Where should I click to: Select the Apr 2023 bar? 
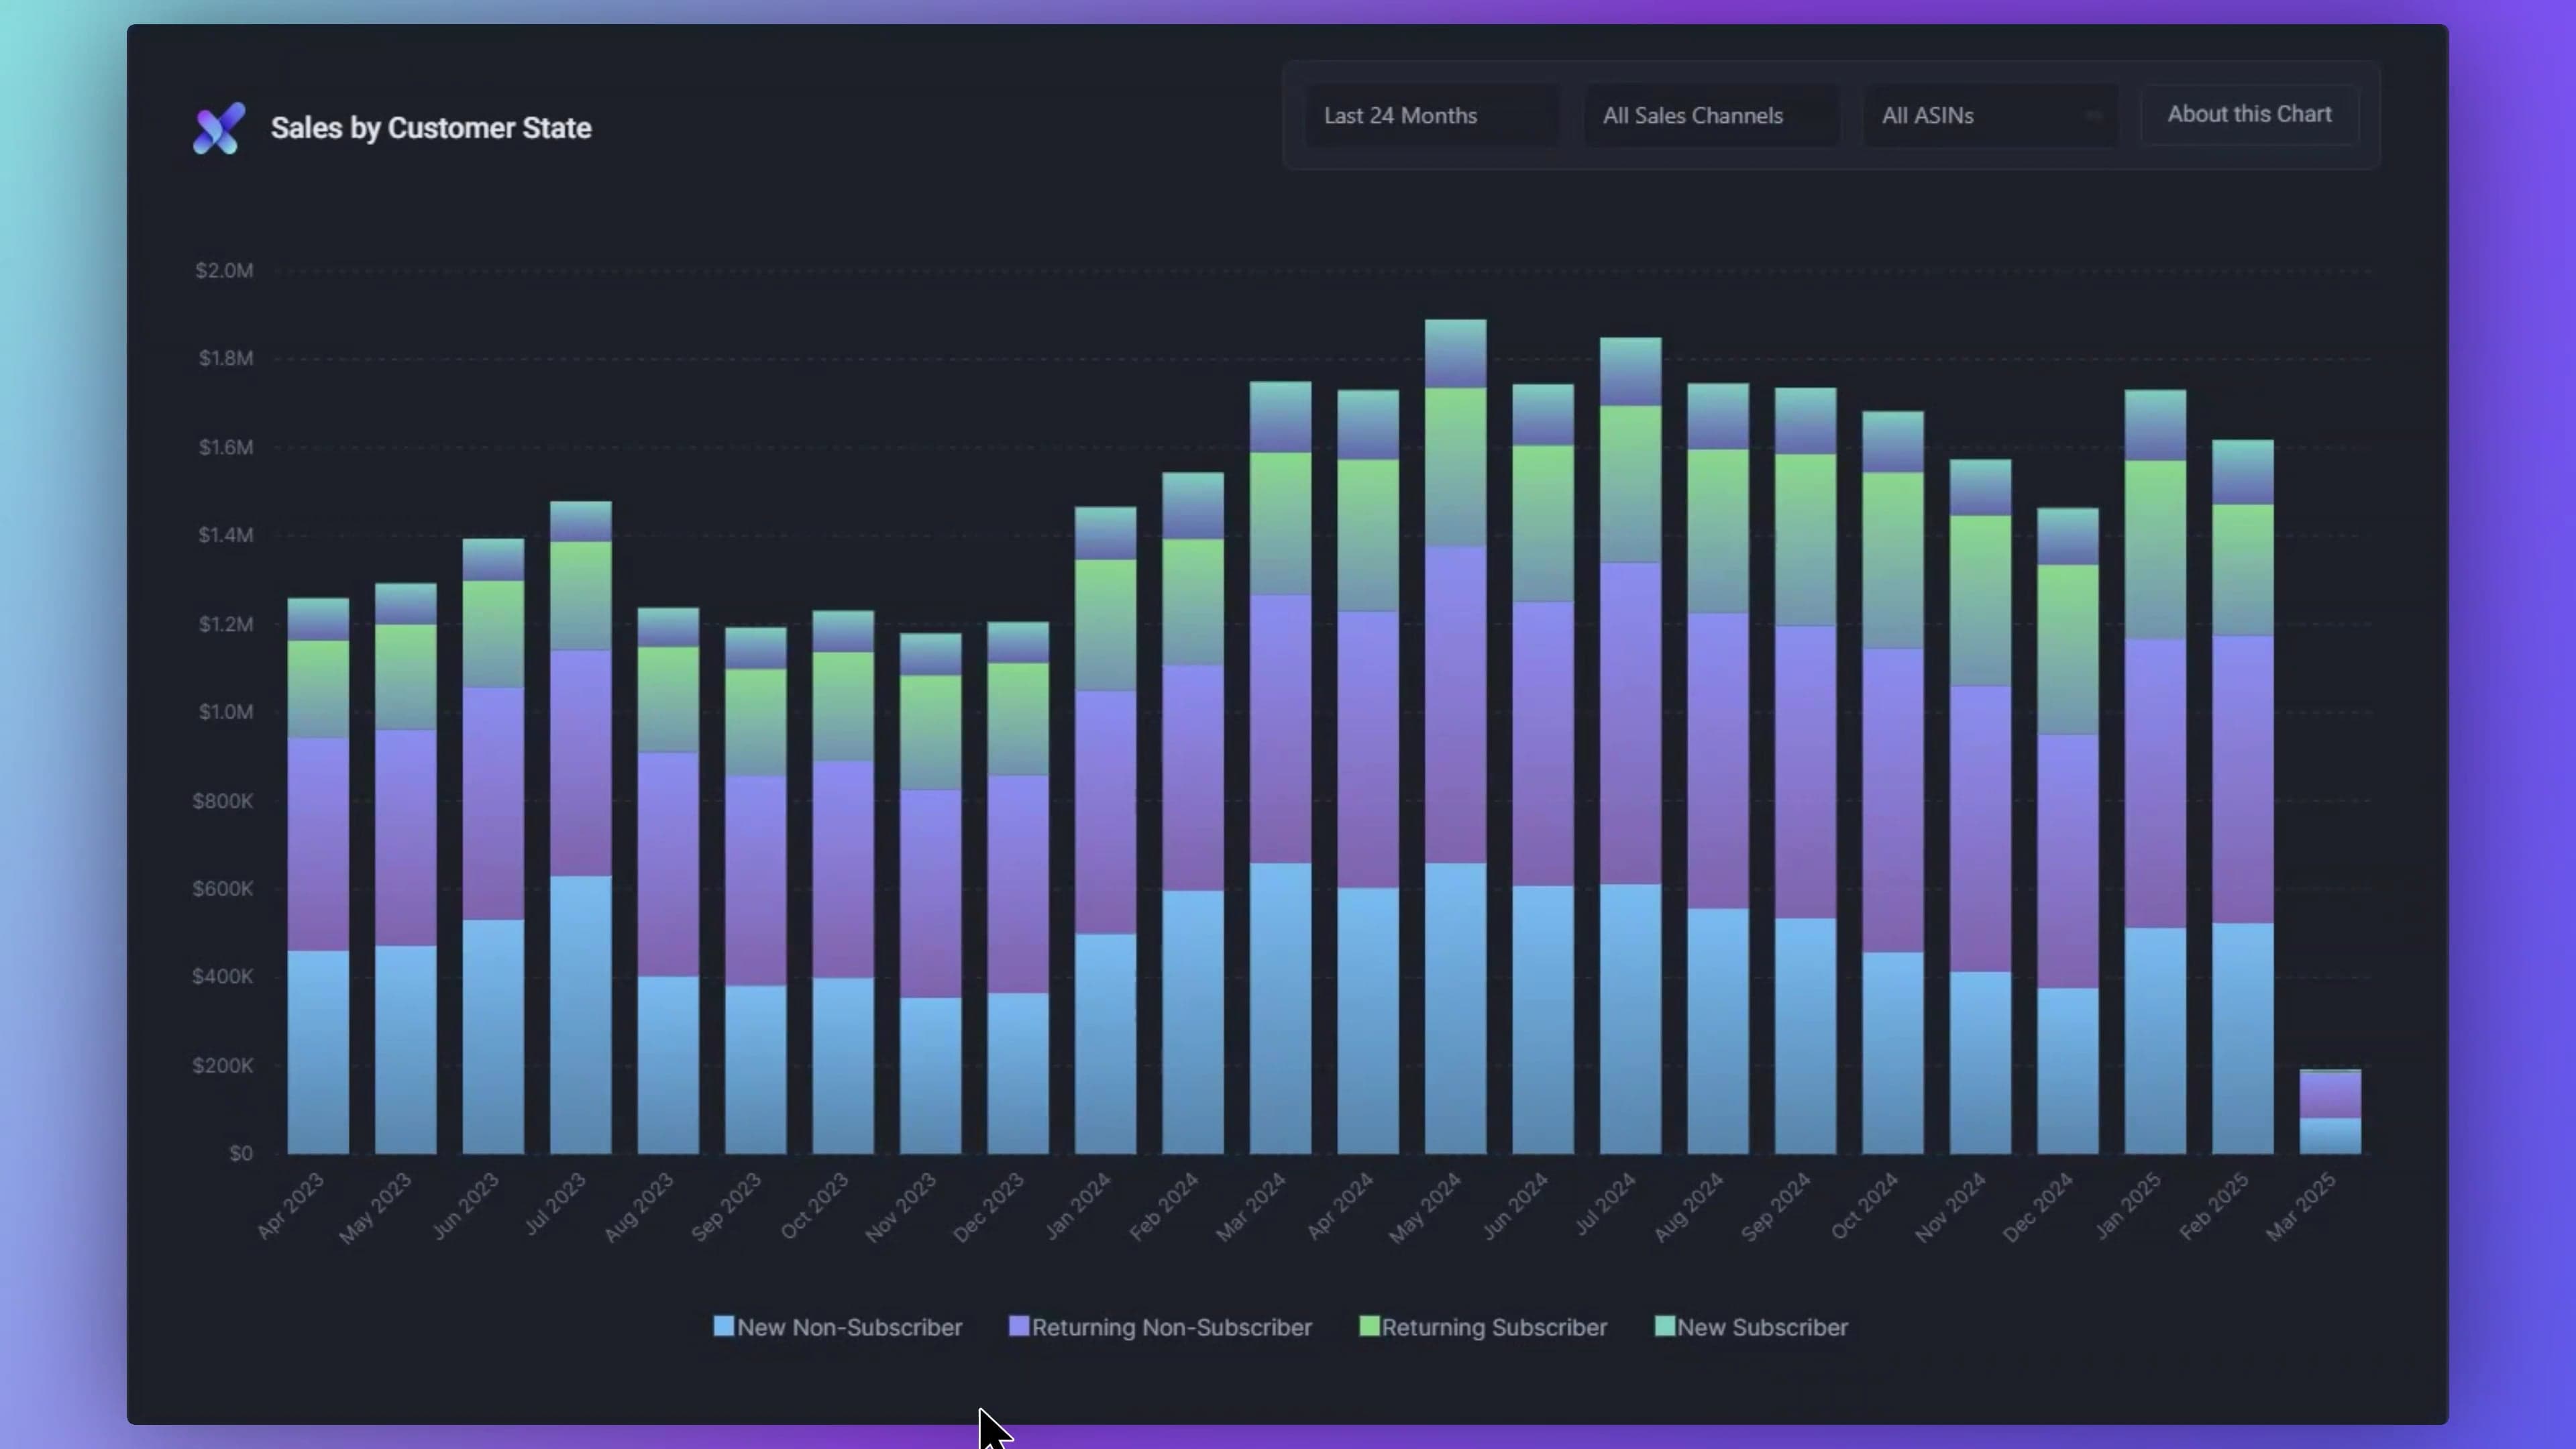[318, 876]
